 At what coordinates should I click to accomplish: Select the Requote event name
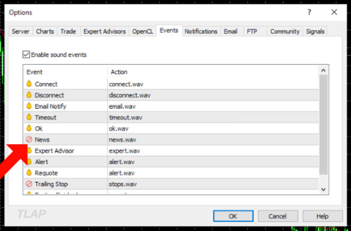coord(46,173)
